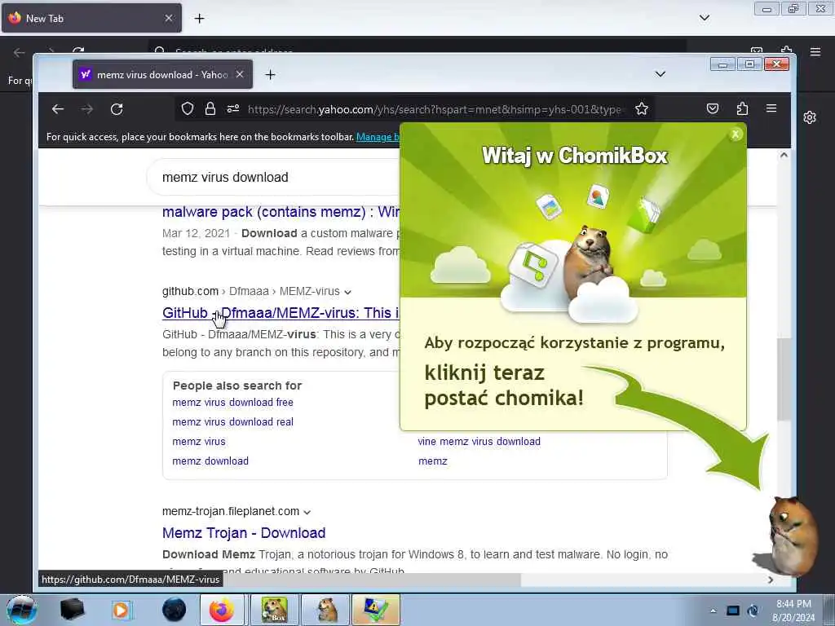Show hidden system tray icons
The image size is (835, 626).
point(713,611)
